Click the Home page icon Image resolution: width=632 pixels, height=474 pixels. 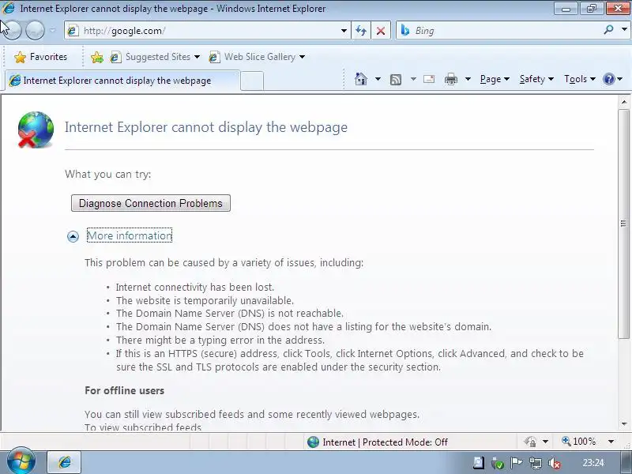[361, 79]
